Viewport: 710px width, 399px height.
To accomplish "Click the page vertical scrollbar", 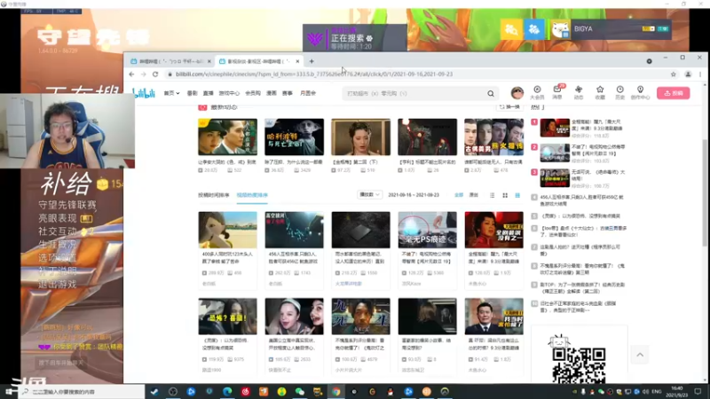I will pyautogui.click(x=704, y=192).
